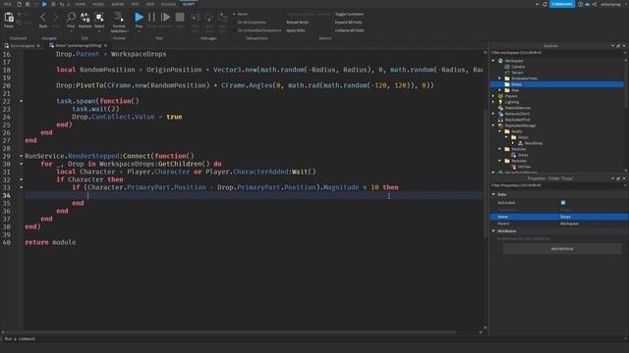Collapse the ReplicatedStorage node
629x353 pixels.
[x=493, y=126]
